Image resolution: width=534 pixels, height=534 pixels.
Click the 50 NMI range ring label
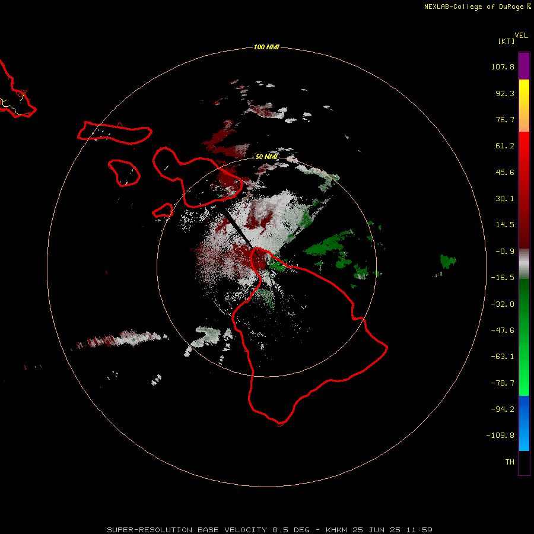pyautogui.click(x=266, y=157)
